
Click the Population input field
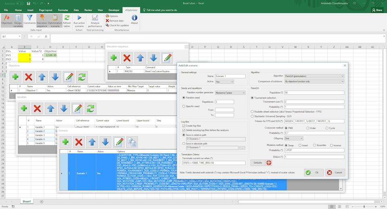tap(314, 93)
